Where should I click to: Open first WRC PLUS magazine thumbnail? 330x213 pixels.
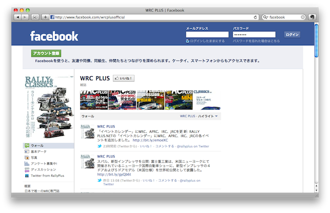(94, 100)
